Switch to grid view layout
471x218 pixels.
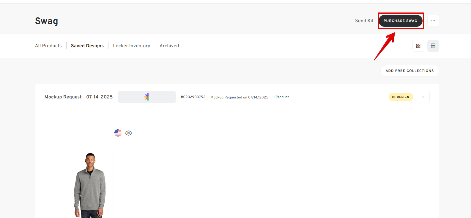point(418,46)
